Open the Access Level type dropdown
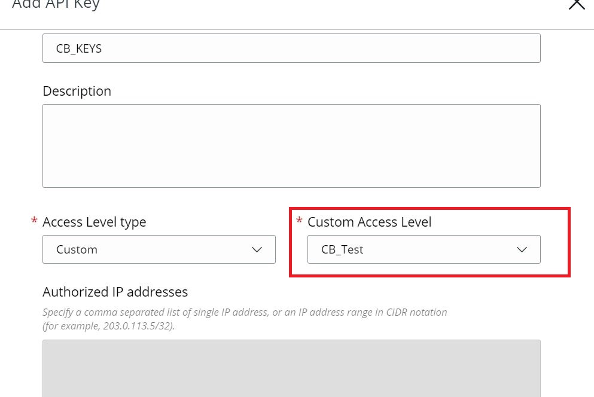594x397 pixels. pyautogui.click(x=159, y=249)
